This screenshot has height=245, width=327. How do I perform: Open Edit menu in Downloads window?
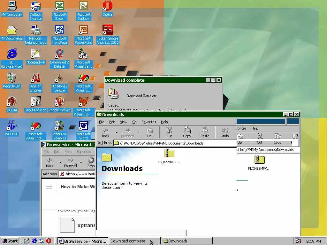coord(112,122)
